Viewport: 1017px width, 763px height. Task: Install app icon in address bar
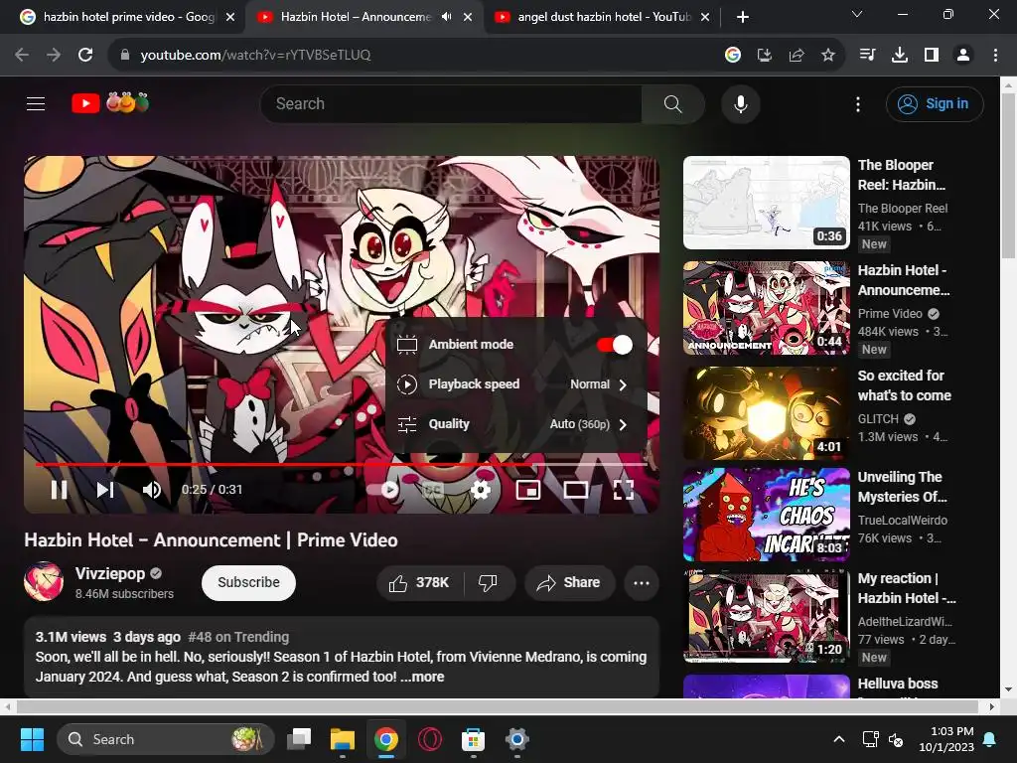pyautogui.click(x=765, y=56)
